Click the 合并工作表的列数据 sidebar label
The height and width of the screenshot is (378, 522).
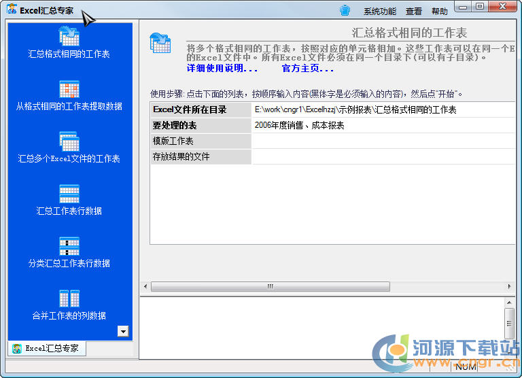click(x=69, y=315)
